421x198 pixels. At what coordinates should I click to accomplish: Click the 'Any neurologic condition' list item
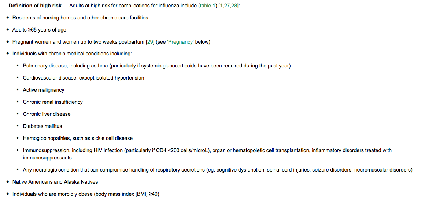click(218, 170)
